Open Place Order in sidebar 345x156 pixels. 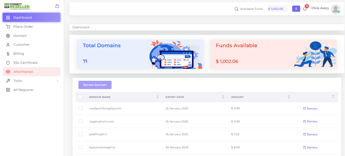point(23,27)
